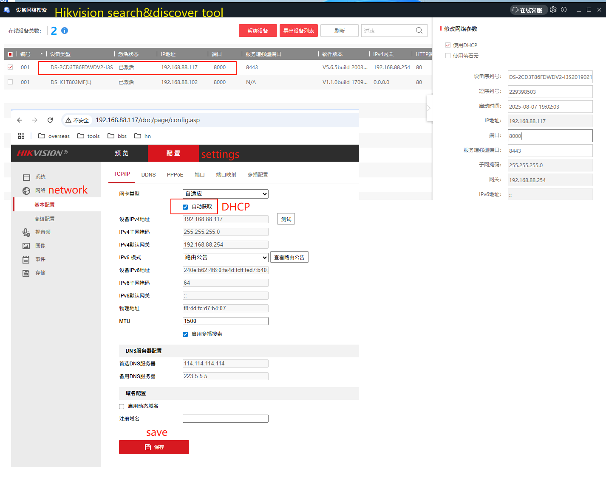Image resolution: width=606 pixels, height=477 pixels.
Task: Open 配置 settings tab
Action: (x=173, y=153)
